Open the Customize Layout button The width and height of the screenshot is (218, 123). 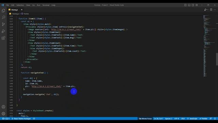coord(197,5)
